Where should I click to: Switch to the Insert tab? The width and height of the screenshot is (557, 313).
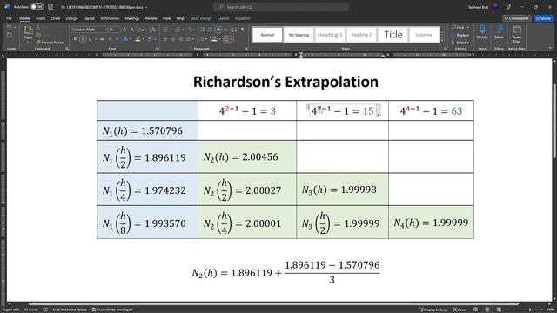pos(41,18)
